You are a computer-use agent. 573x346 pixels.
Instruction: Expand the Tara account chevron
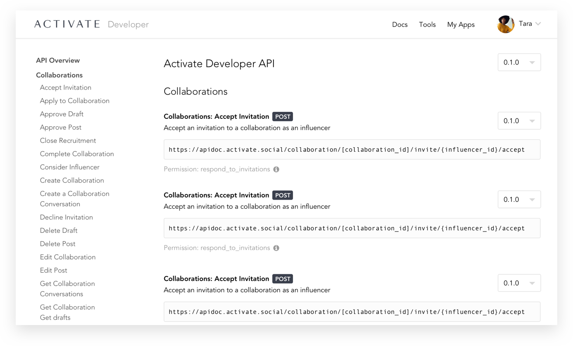(x=538, y=24)
